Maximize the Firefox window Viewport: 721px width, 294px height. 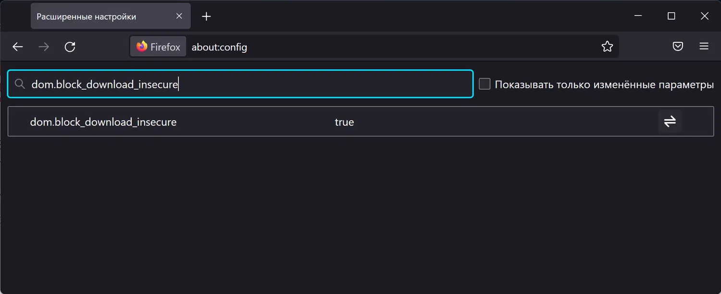tap(671, 16)
